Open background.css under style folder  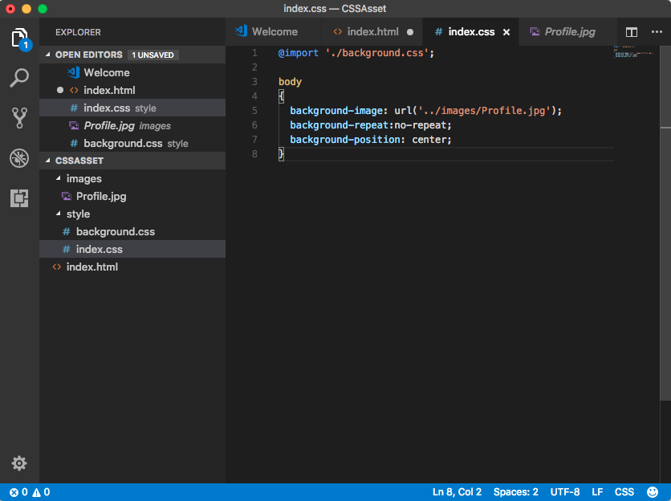[132, 232]
